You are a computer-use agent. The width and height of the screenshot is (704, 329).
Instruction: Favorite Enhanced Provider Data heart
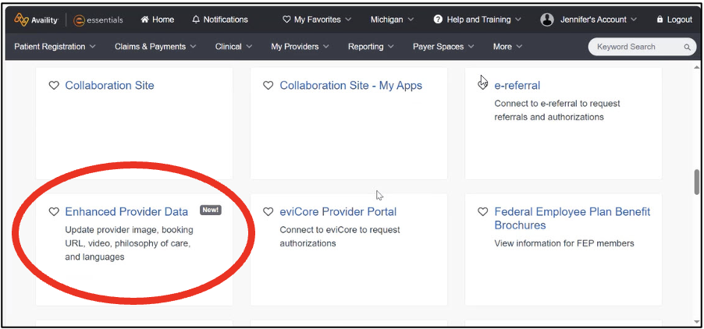(54, 211)
